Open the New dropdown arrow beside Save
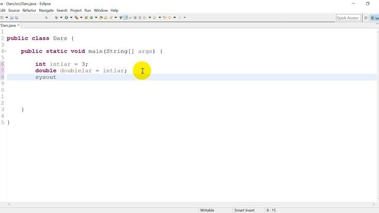The width and height of the screenshot is (379, 213). pyautogui.click(x=7, y=17)
